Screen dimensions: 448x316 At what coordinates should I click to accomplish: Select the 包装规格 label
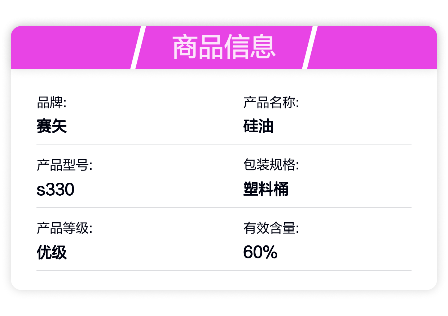tap(271, 165)
